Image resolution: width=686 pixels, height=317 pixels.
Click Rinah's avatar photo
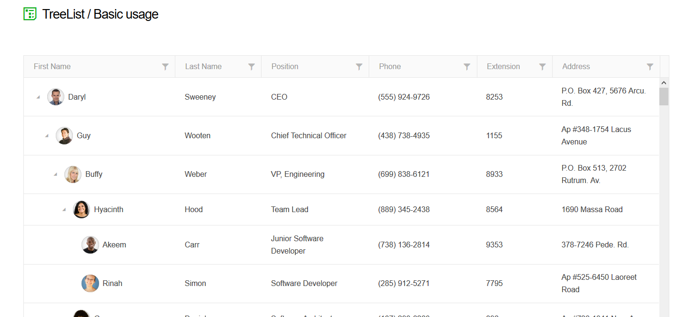pyautogui.click(x=90, y=283)
